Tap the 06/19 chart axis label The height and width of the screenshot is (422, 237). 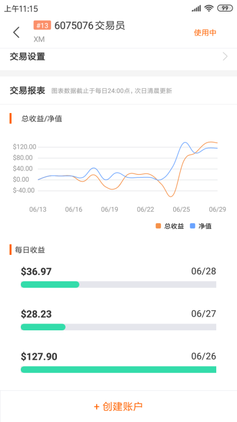pyautogui.click(x=109, y=209)
